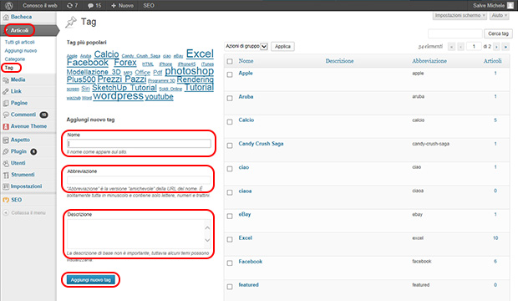This screenshot has height=301, width=518.
Task: Focus the tag search field
Action: 455,33
